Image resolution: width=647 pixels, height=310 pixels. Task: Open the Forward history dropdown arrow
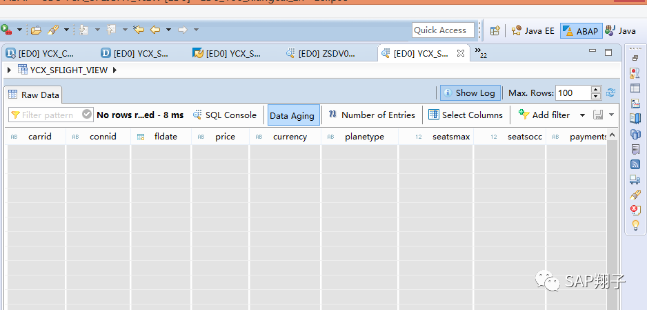[196, 30]
